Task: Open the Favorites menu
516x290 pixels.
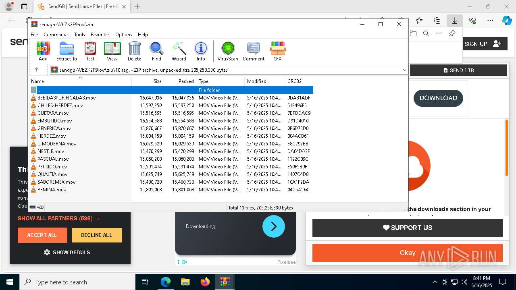Action: [x=100, y=35]
